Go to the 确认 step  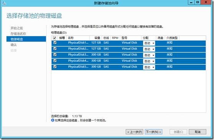pyautogui.click(x=14, y=45)
